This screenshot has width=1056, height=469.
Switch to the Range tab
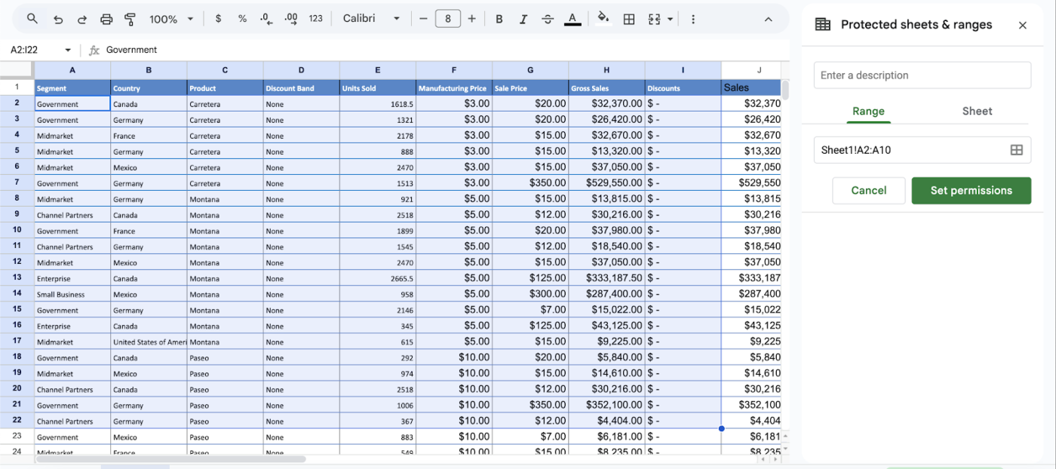(868, 111)
